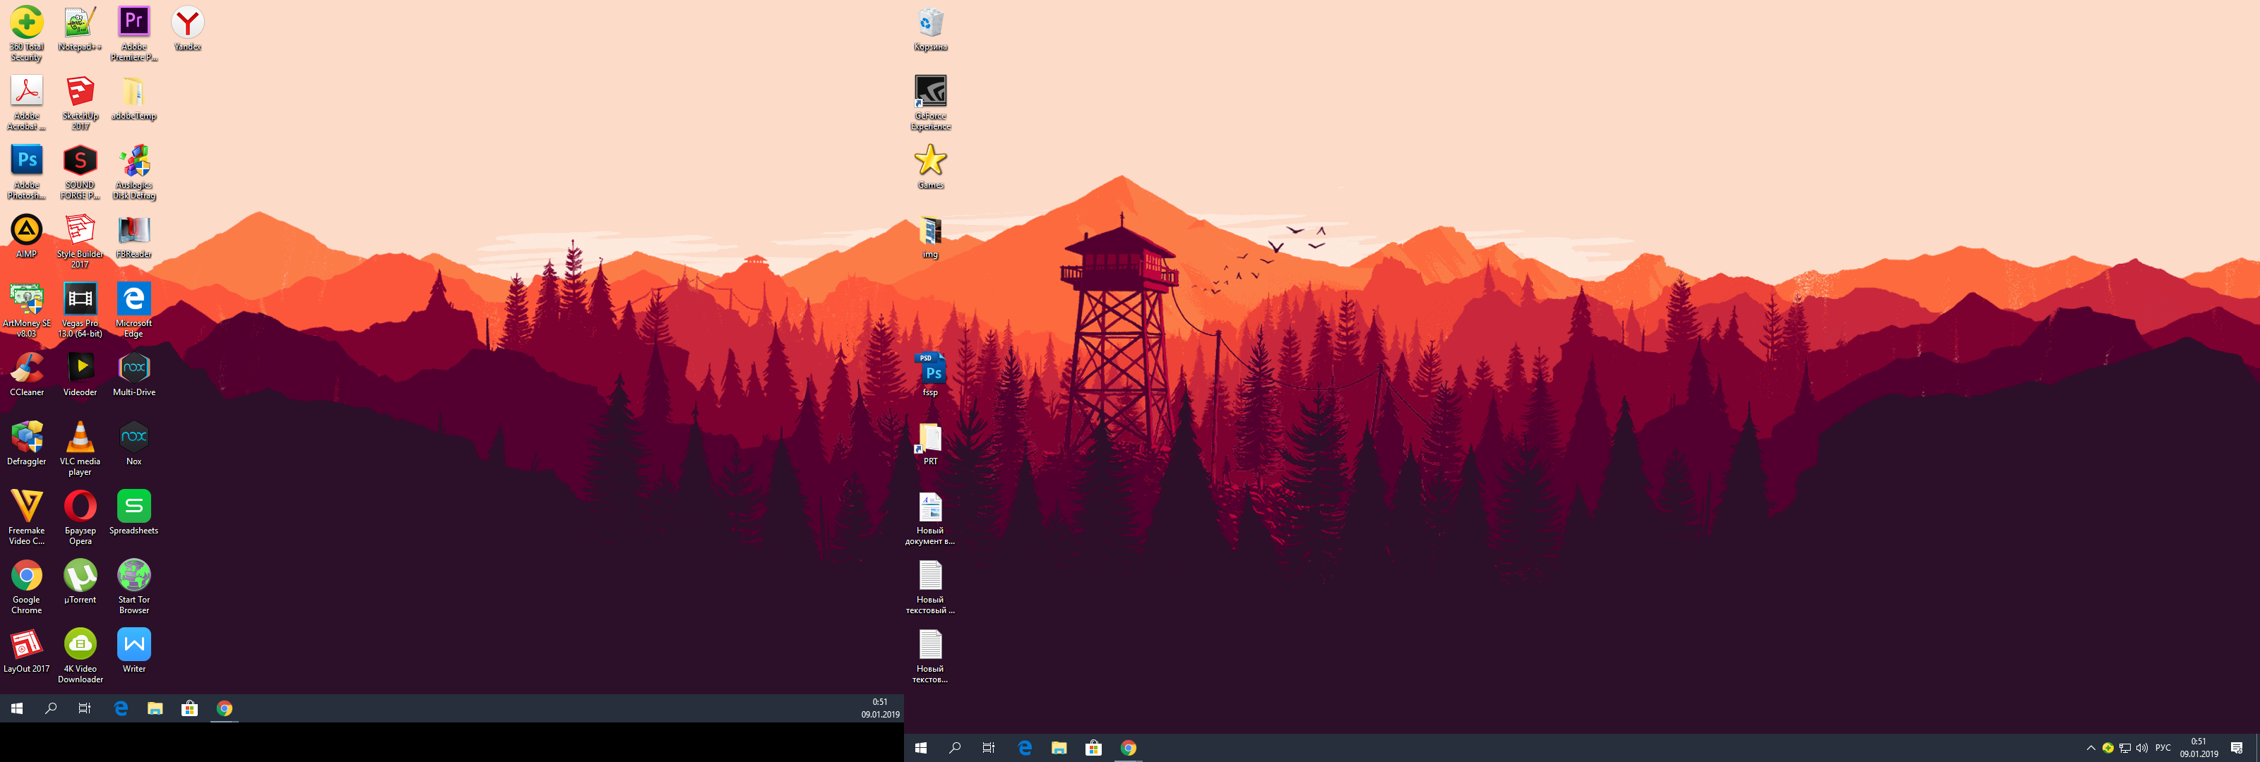The image size is (2260, 762).
Task: Select the ArtMoney SE v8.03 icon
Action: pos(26,310)
